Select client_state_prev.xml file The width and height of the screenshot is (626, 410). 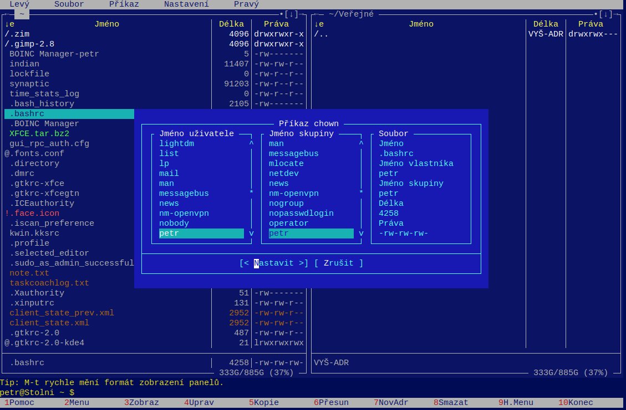pyautogui.click(x=62, y=313)
